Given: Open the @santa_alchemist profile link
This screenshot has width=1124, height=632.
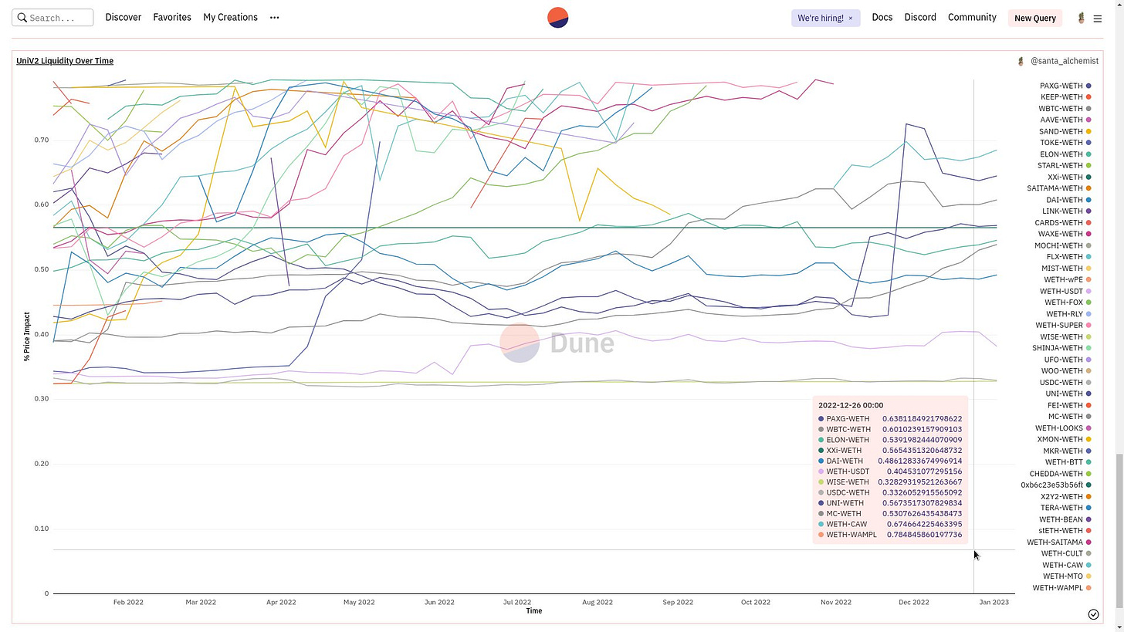Looking at the screenshot, I should click(1065, 61).
